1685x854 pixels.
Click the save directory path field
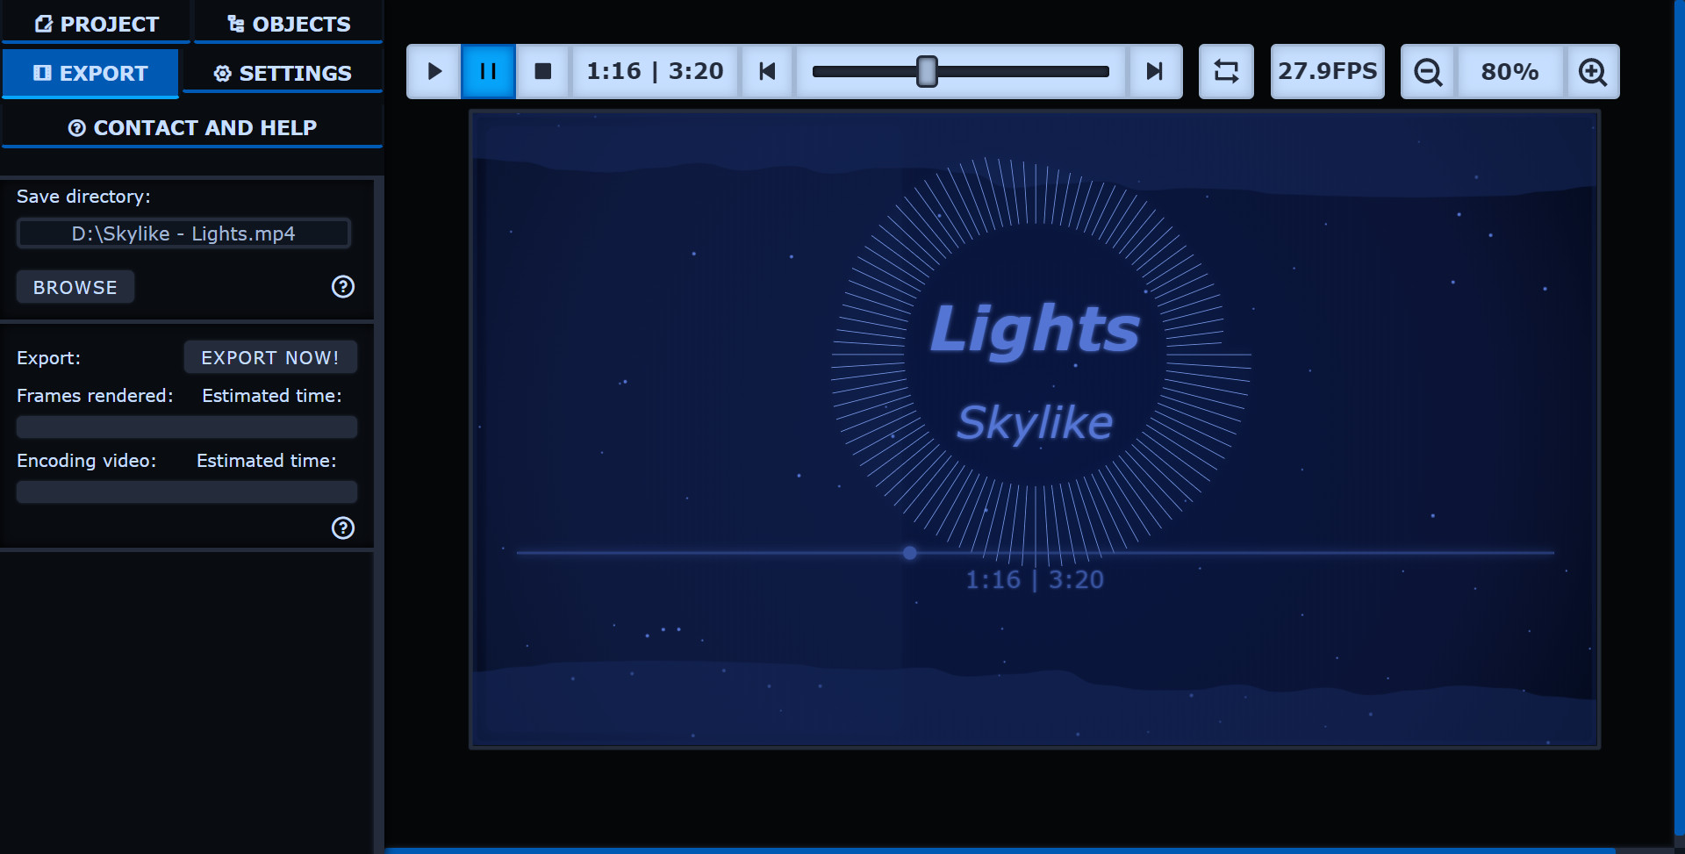(x=183, y=233)
